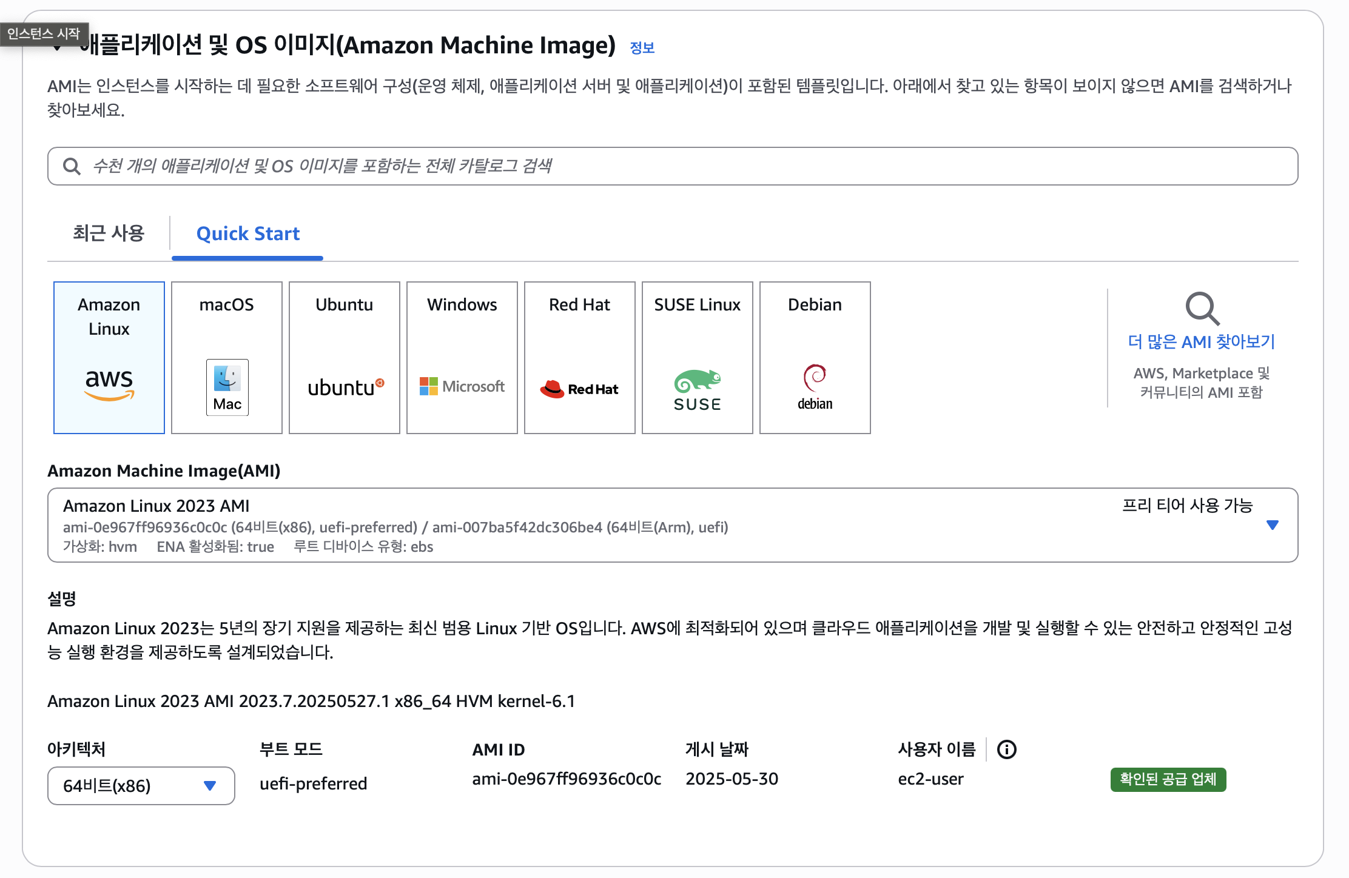Viewport: 1349px width, 878px height.
Task: Open the Quick Start tab
Action: [247, 233]
